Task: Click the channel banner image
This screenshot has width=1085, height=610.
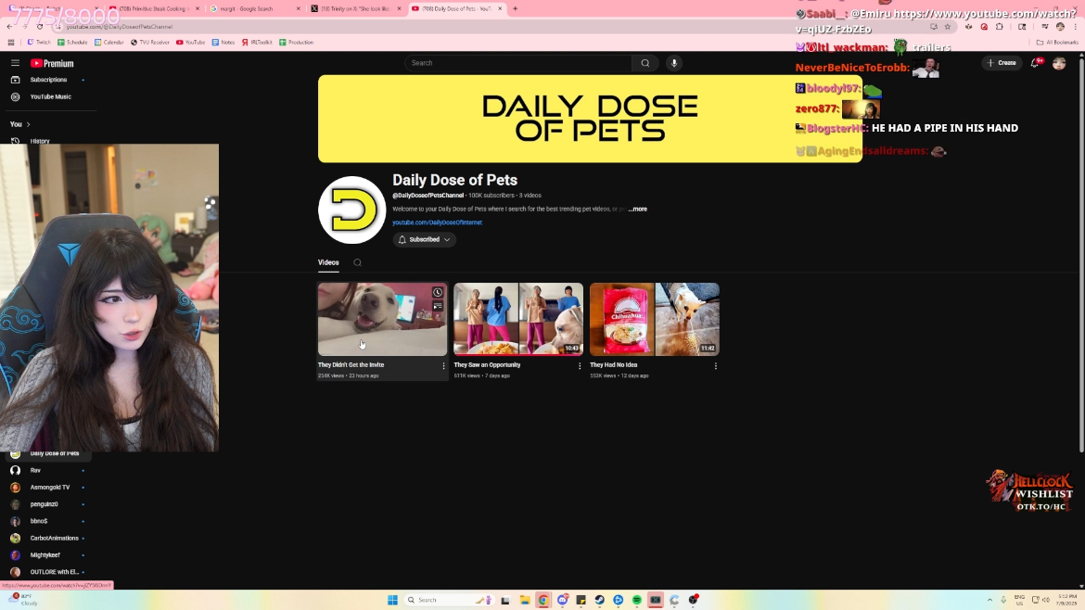Action: 590,119
